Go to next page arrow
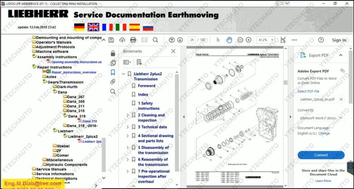 [x=180, y=40]
